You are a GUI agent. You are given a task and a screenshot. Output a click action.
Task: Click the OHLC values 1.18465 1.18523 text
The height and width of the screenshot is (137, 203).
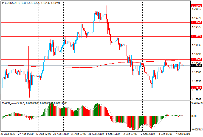[31, 3]
